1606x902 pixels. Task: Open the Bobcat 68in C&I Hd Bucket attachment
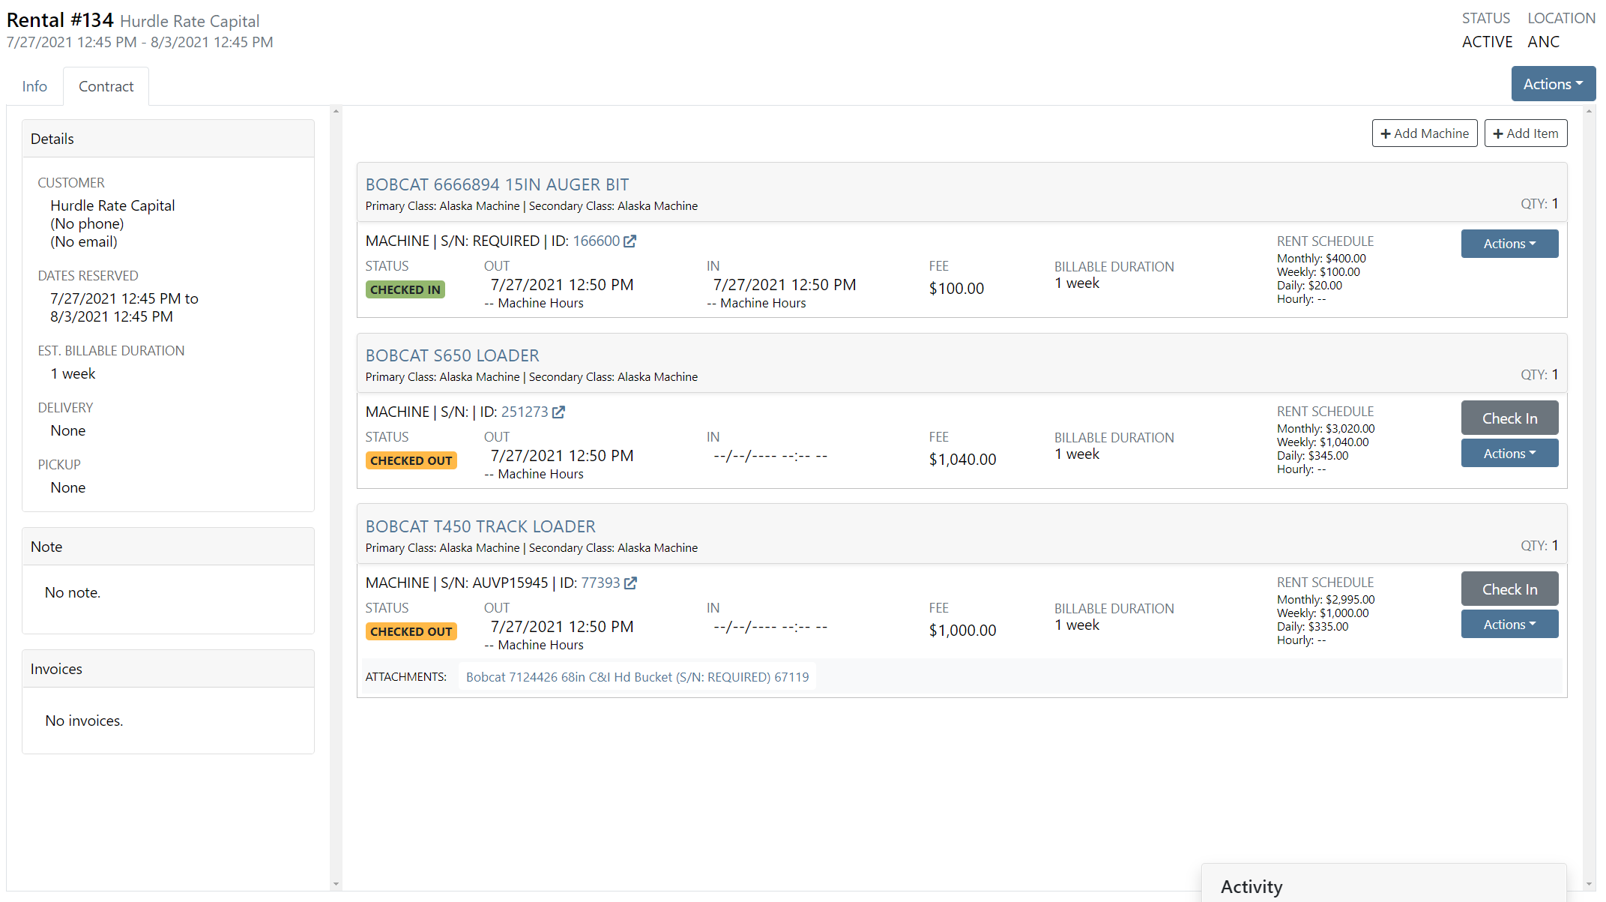tap(637, 677)
